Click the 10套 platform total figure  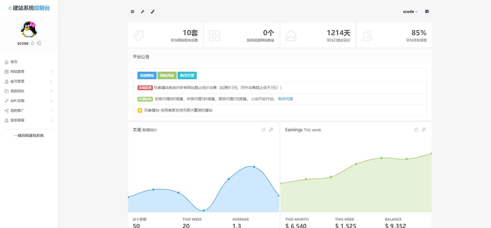pos(190,33)
